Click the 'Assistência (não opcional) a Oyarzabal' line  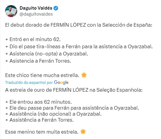coord(53,114)
